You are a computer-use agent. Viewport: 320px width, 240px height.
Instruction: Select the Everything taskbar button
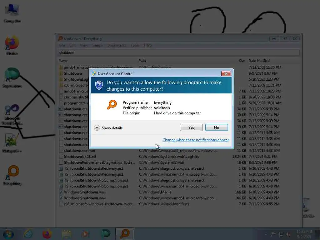coord(125,234)
